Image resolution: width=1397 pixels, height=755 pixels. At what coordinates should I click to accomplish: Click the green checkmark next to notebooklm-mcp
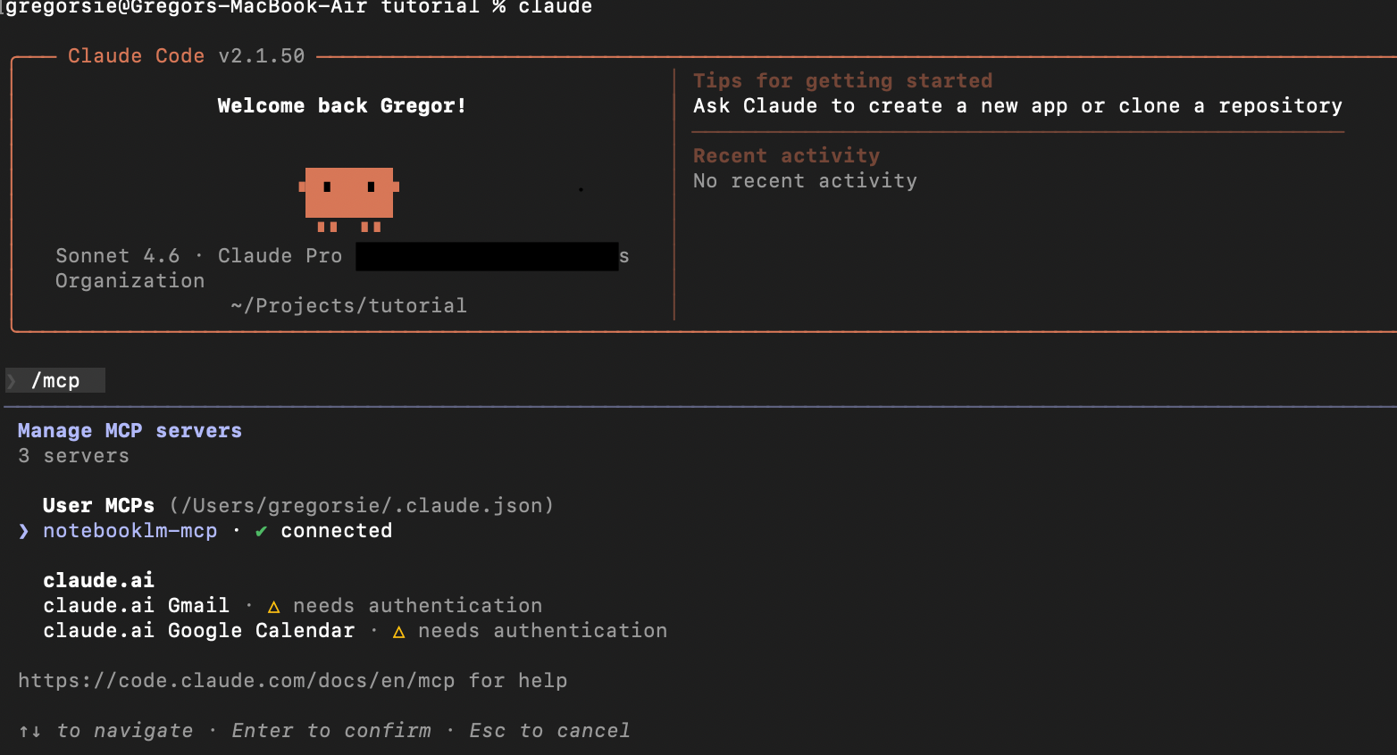click(x=260, y=530)
